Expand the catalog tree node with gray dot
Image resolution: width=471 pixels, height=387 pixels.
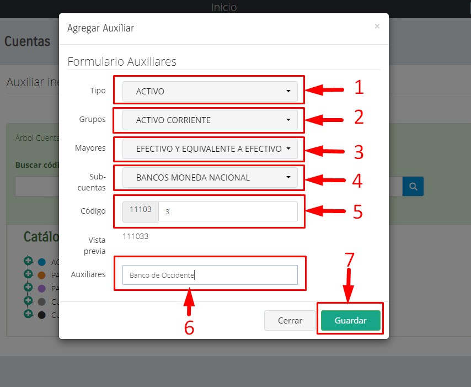(x=28, y=300)
